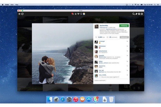Open the Help menu in the menu bar
The image size is (161, 107).
(x=17, y=5)
